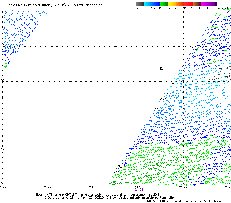231x203 pixels.
Task: Click the latitude label 18
Action: click(2, 45)
